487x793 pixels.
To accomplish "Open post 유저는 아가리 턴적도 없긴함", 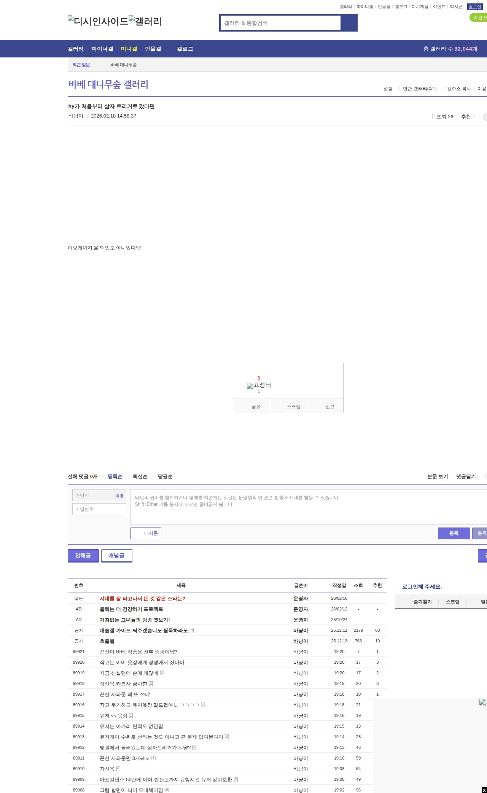I will tap(131, 726).
